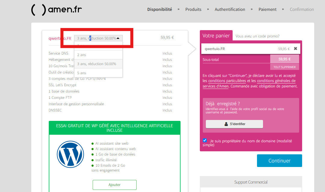
Task: Go to the Disponibilité step
Action: (159, 9)
